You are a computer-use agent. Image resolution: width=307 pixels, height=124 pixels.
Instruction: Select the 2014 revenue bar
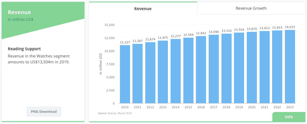click(x=176, y=71)
